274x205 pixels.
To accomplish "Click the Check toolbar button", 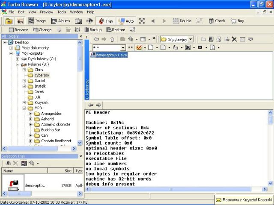I will point(217,21).
